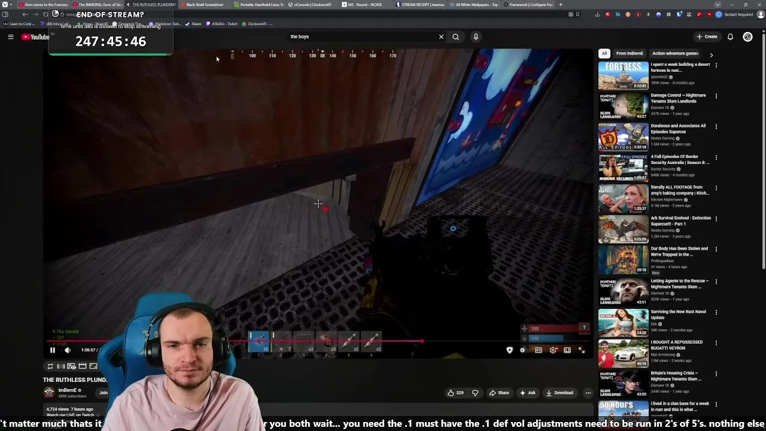Select the Action-adventure games chip
This screenshot has height=431, width=766.
[675, 53]
